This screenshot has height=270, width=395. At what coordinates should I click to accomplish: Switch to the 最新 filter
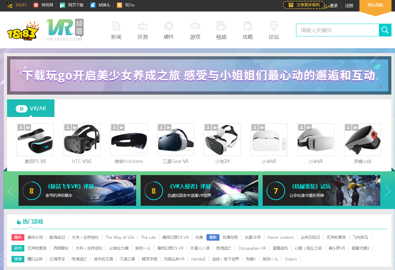coord(212,237)
